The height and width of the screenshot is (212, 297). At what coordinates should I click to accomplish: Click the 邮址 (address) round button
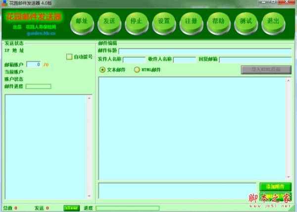(82, 21)
